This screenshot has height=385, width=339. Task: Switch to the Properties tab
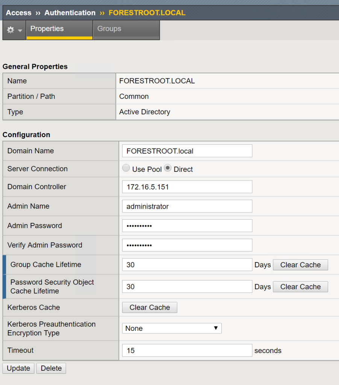[59, 30]
